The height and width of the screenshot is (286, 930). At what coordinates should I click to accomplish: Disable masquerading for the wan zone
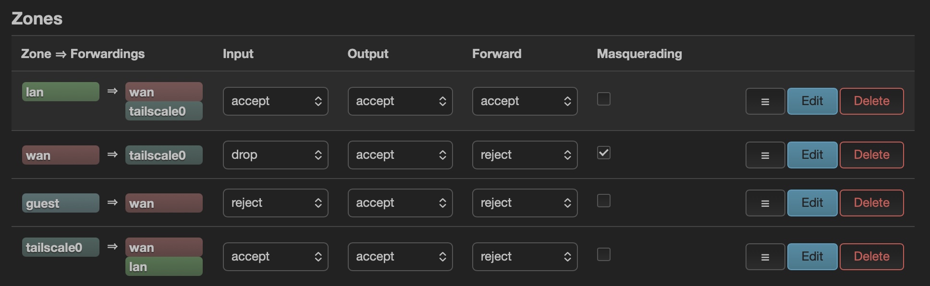pyautogui.click(x=603, y=153)
